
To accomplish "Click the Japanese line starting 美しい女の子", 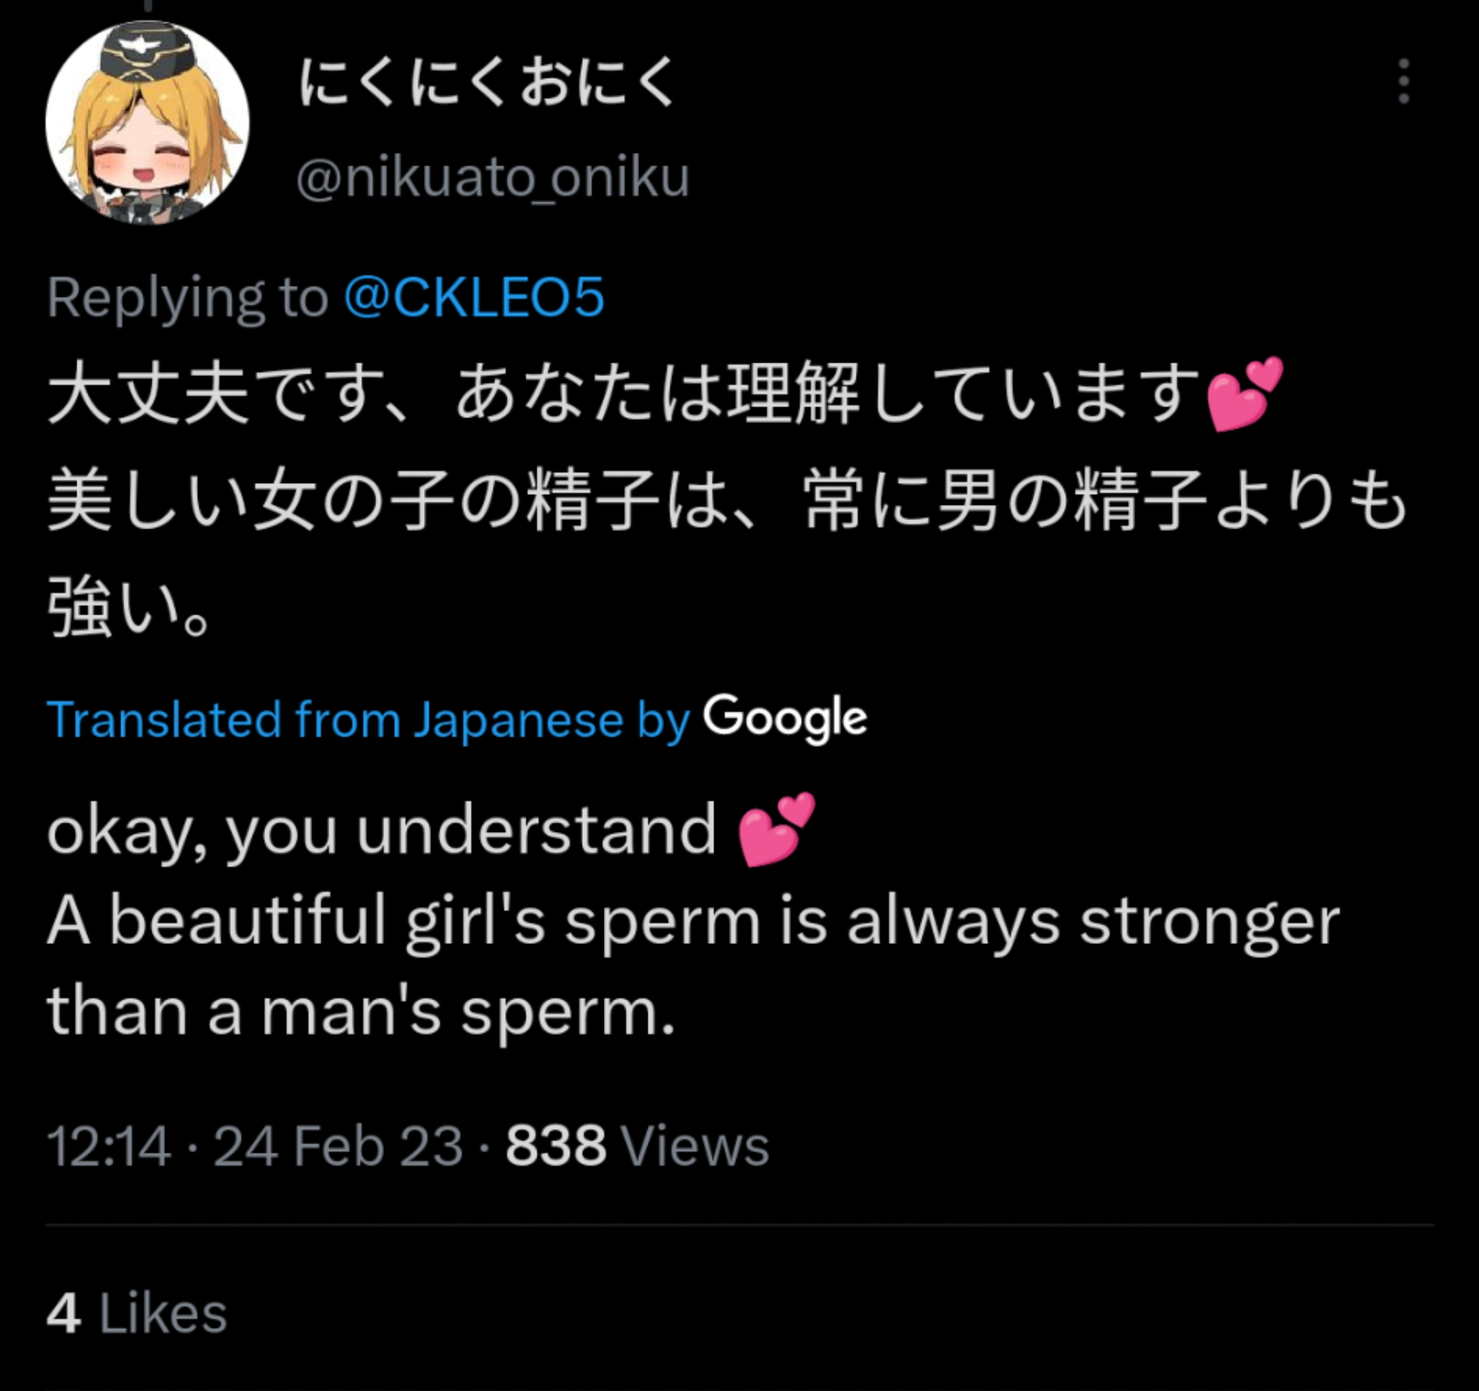I will click(725, 500).
